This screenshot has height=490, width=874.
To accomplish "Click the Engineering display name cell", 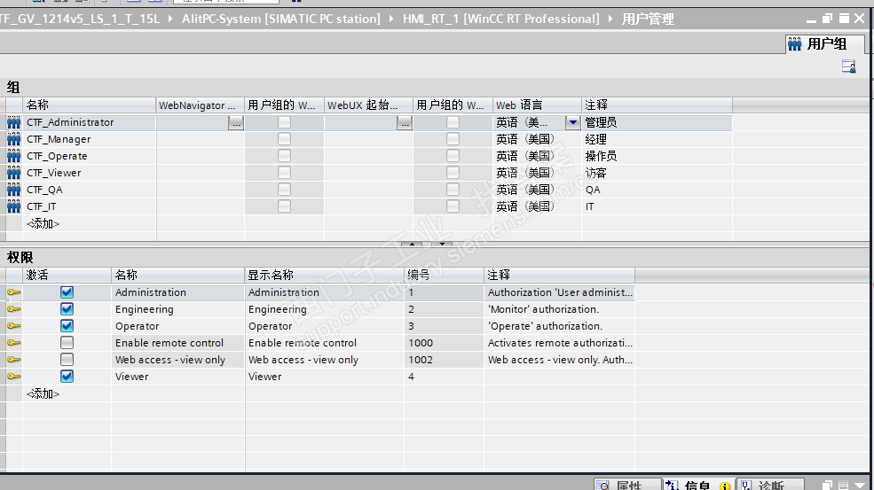I will (325, 309).
